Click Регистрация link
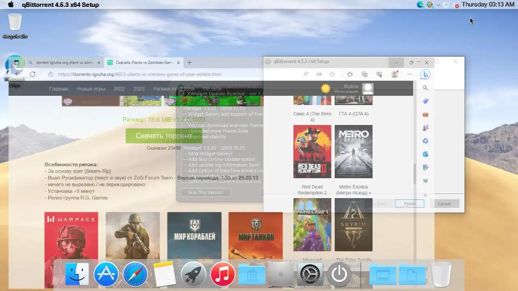518x291 pixels. pyautogui.click(x=346, y=92)
